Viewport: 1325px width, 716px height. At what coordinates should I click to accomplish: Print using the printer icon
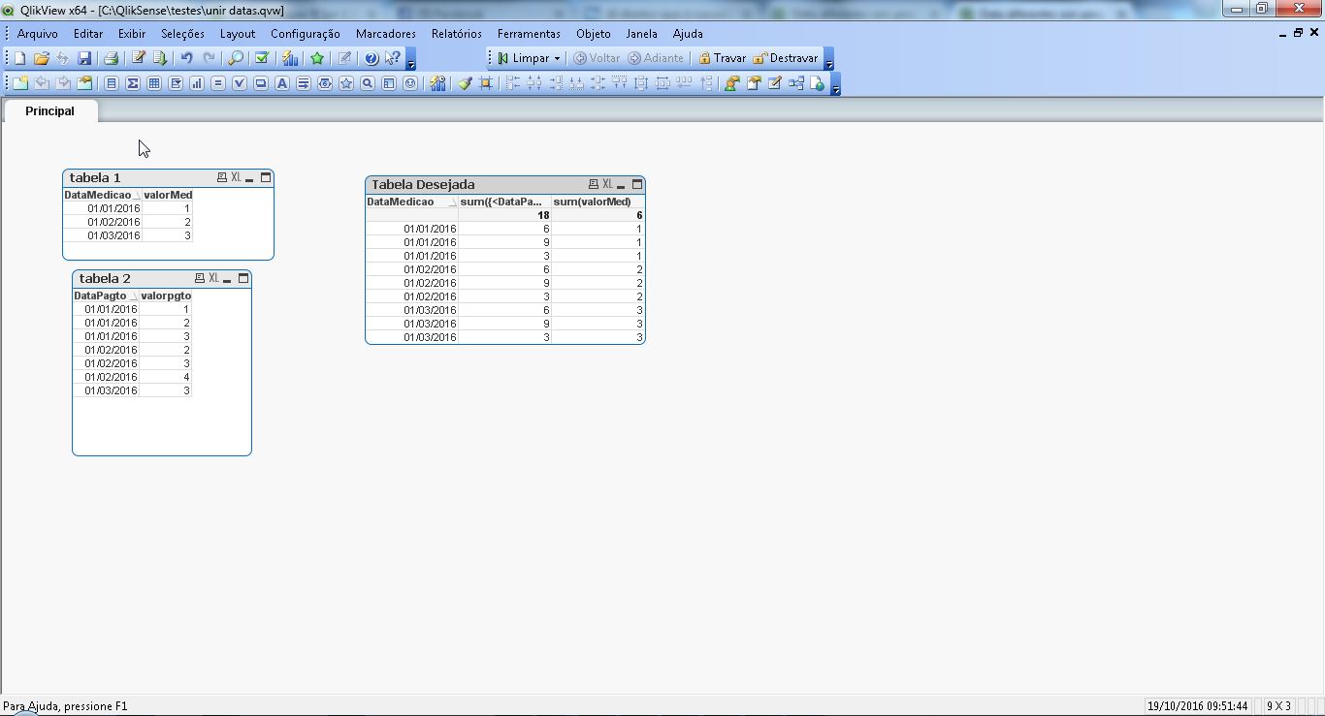pos(111,58)
